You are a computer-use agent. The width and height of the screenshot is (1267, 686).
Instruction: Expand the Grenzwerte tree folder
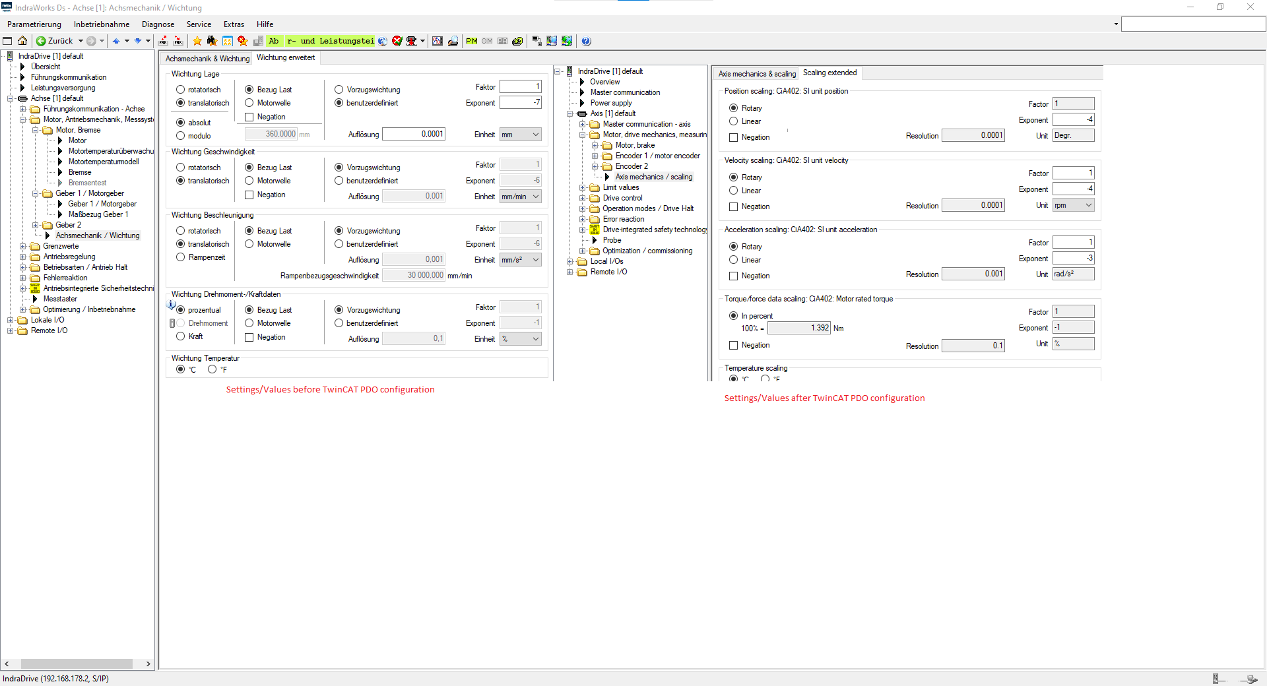(x=23, y=246)
